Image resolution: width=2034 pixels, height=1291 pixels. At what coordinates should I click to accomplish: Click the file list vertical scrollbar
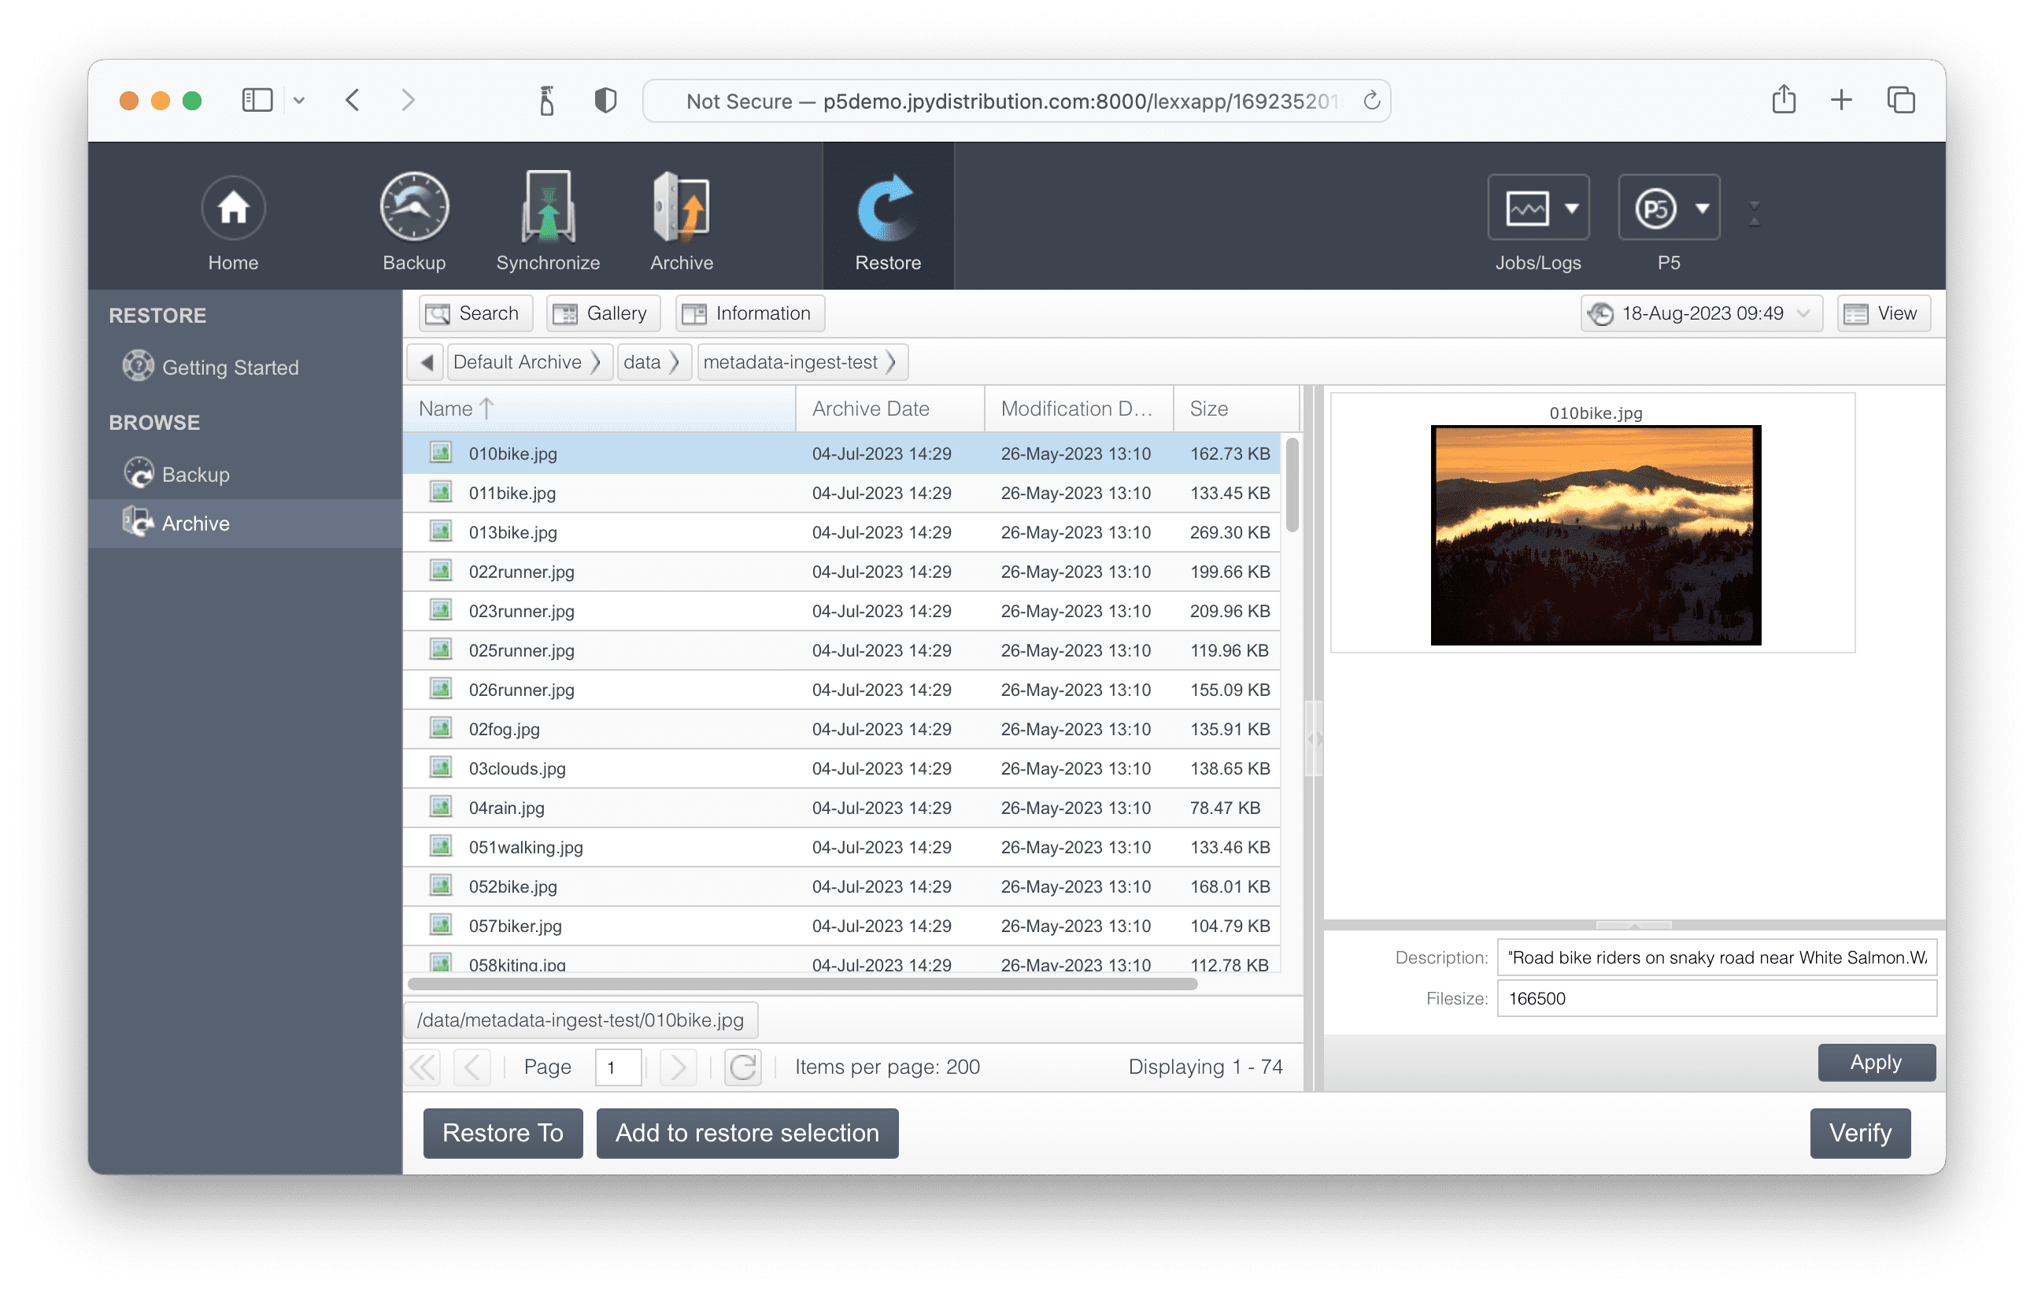tap(1292, 484)
